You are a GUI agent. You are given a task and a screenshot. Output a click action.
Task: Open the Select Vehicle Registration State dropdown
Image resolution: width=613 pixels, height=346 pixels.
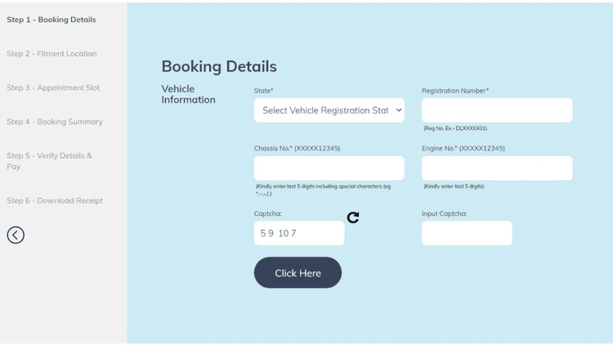point(329,110)
